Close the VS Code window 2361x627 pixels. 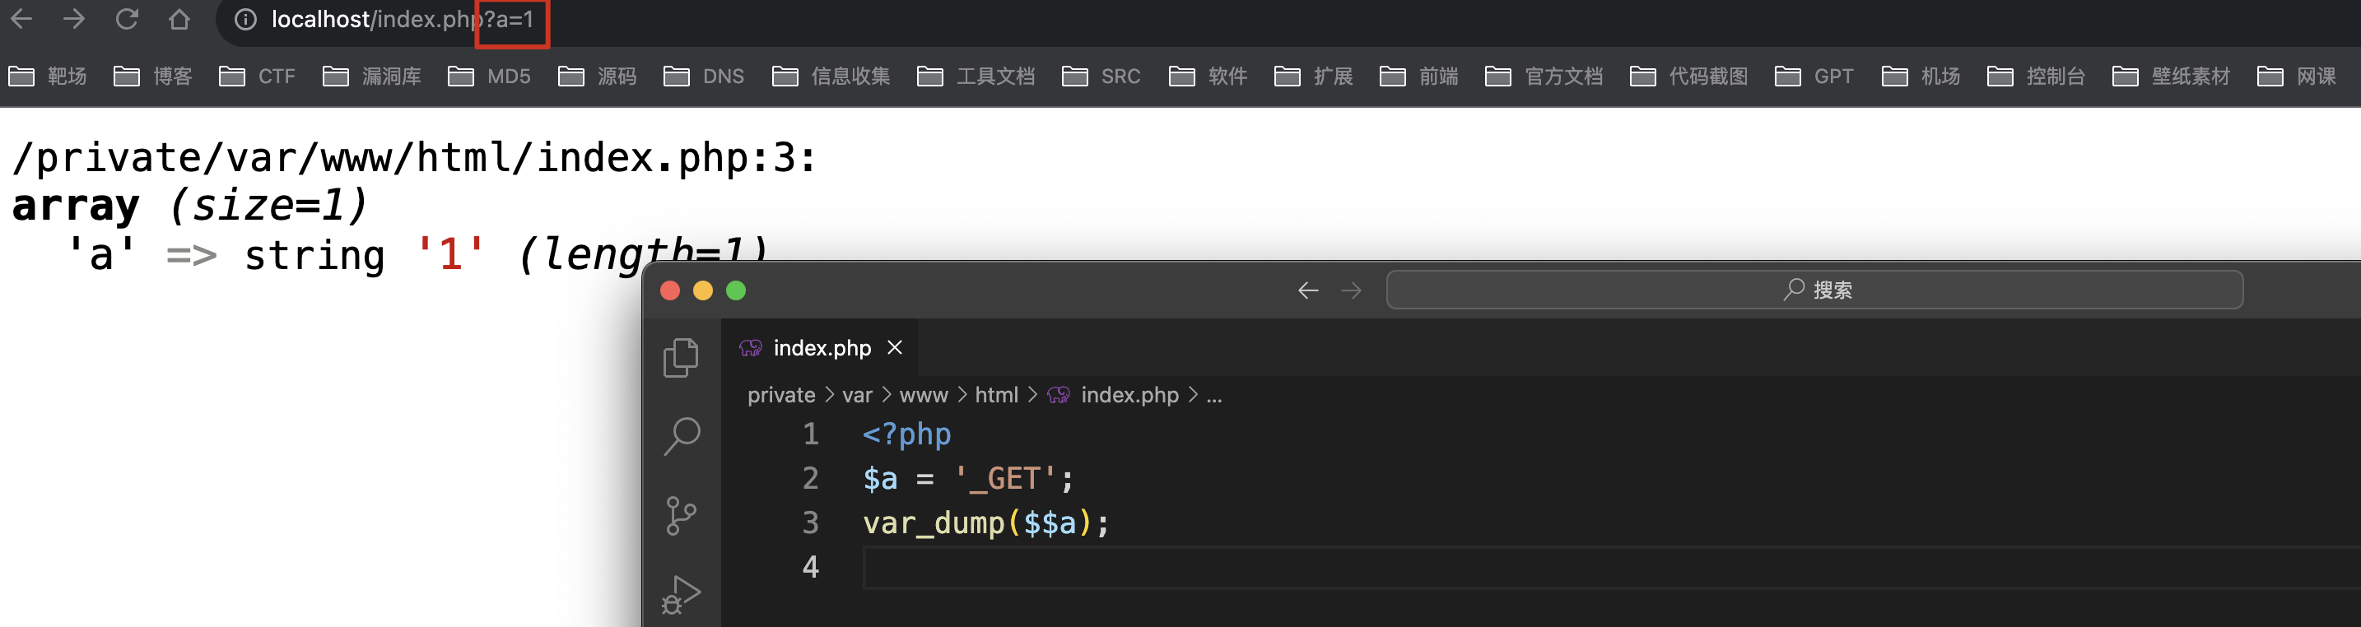pyautogui.click(x=670, y=290)
